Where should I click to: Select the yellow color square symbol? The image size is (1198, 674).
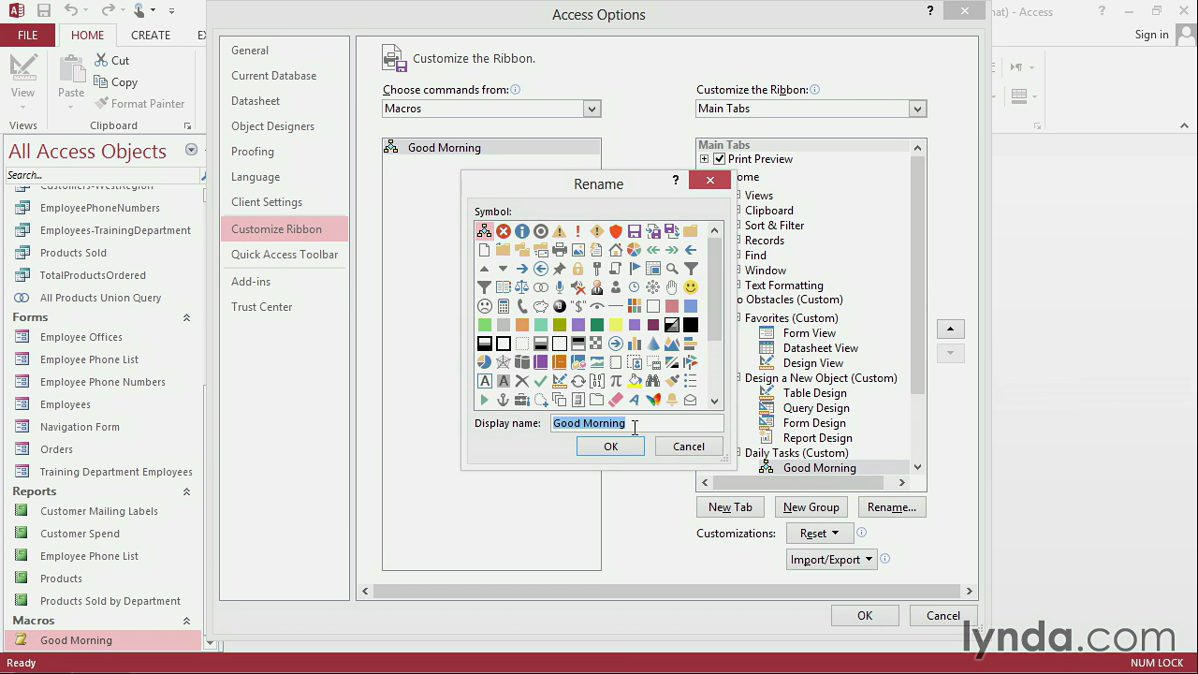pyautogui.click(x=616, y=325)
